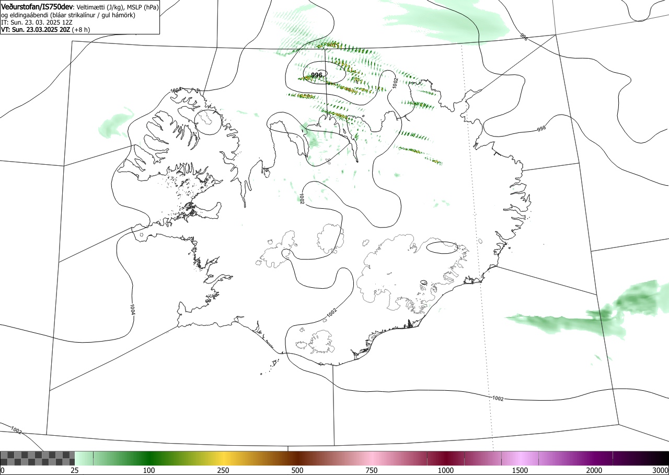Select the 'VT: Sun. 23.03.2025 20Z (+8 h)' line
This screenshot has width=669, height=475.
point(45,30)
